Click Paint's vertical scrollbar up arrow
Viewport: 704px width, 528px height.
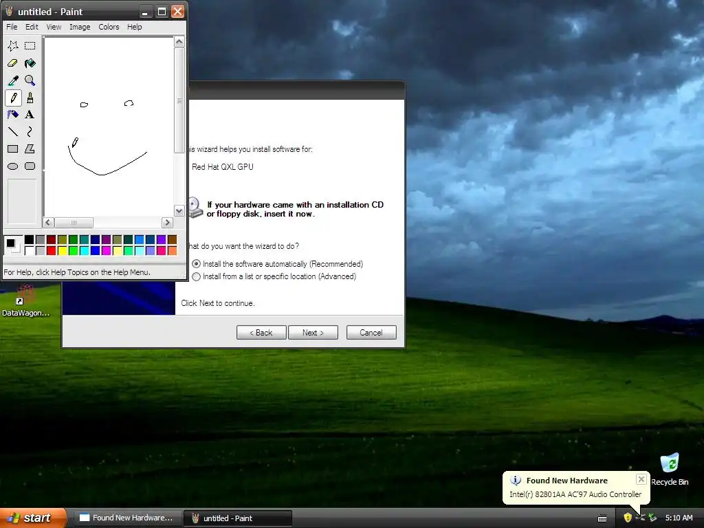[x=179, y=42]
